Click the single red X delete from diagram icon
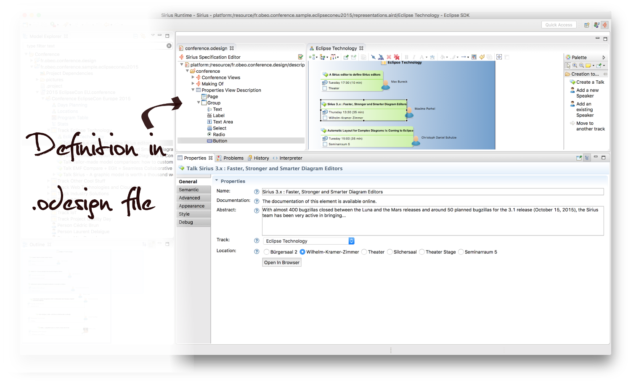The width and height of the screenshot is (631, 383). pyautogui.click(x=389, y=57)
